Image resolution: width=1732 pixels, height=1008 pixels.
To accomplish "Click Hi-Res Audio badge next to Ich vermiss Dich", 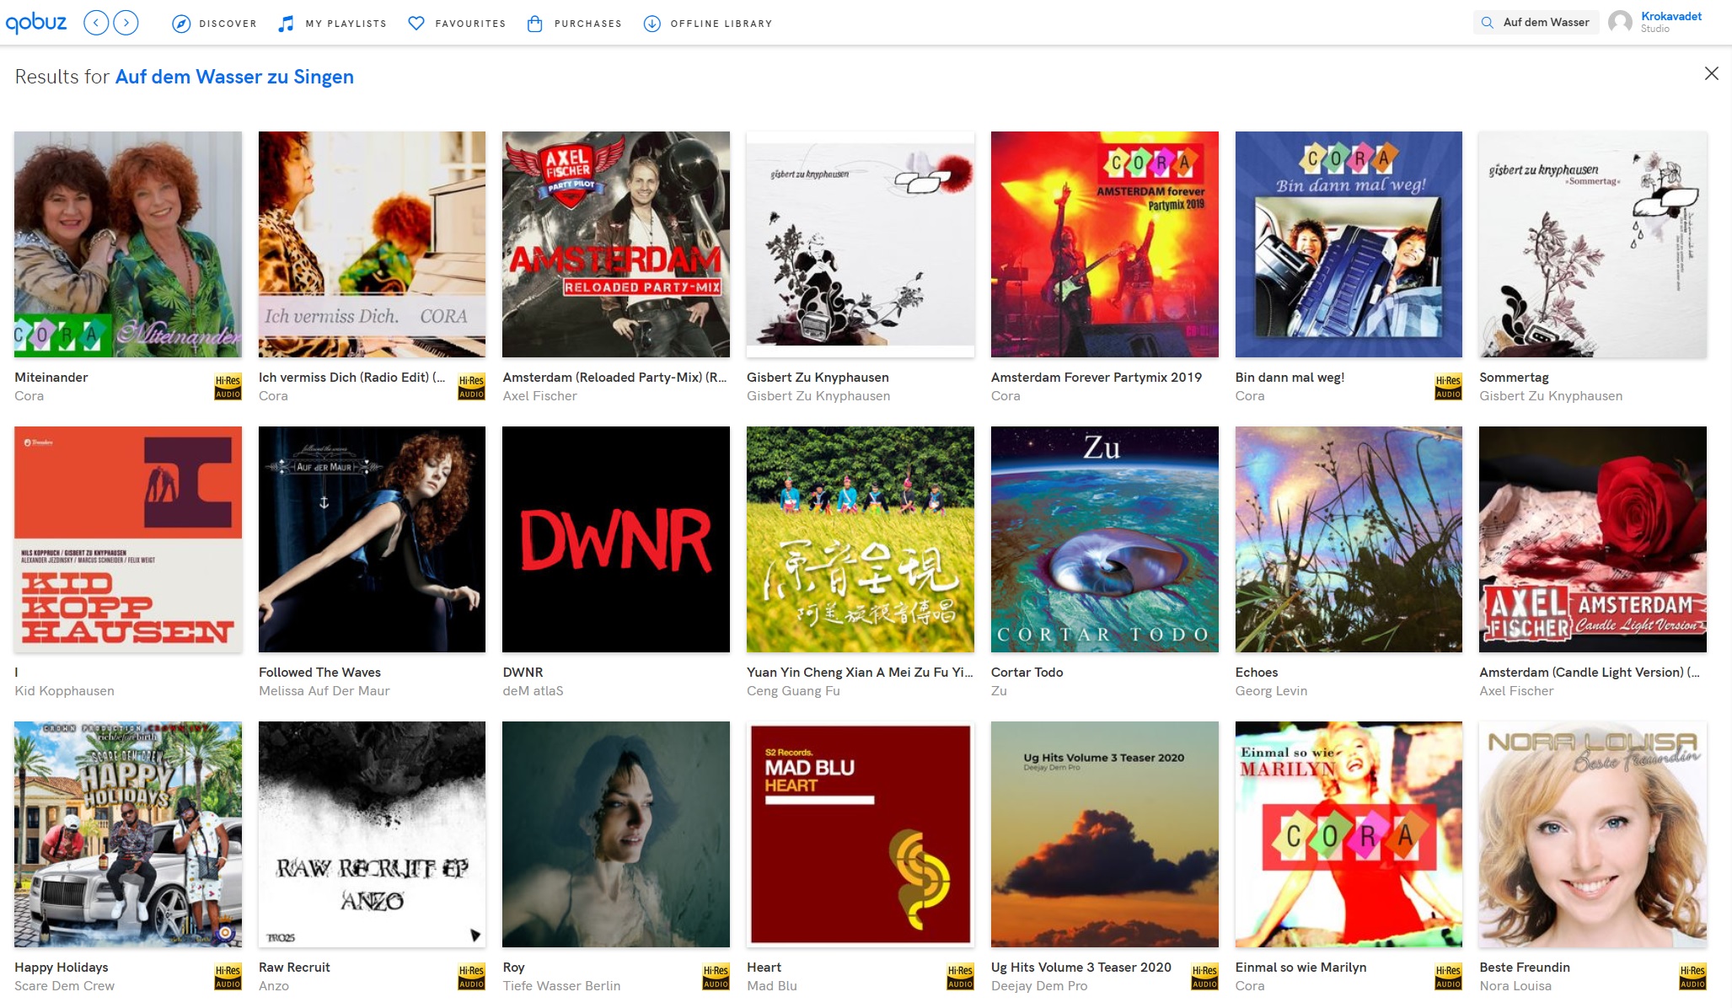I will point(471,387).
